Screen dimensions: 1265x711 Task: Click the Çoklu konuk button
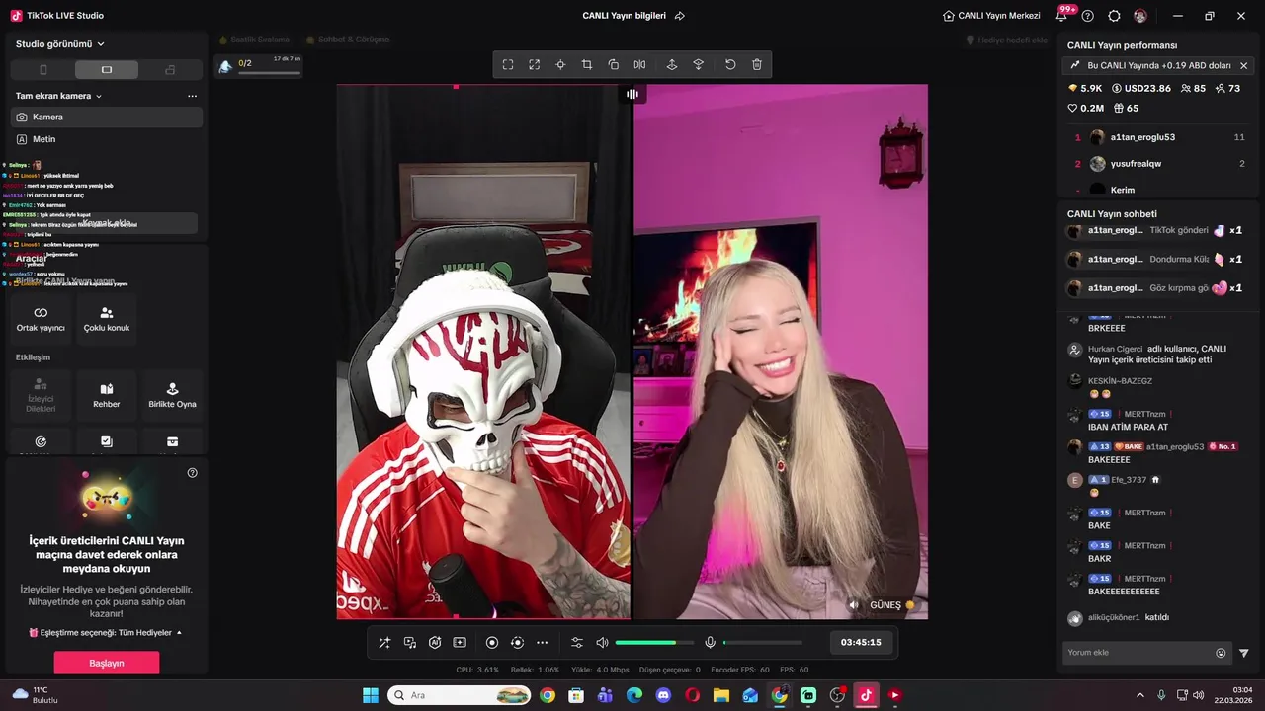point(107,319)
